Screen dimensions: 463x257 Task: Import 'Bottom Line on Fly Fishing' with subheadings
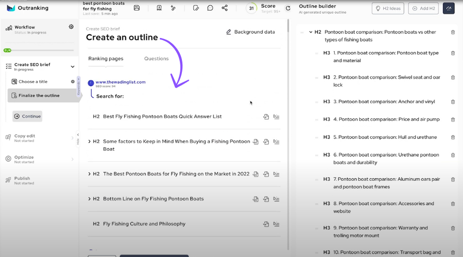click(256, 199)
